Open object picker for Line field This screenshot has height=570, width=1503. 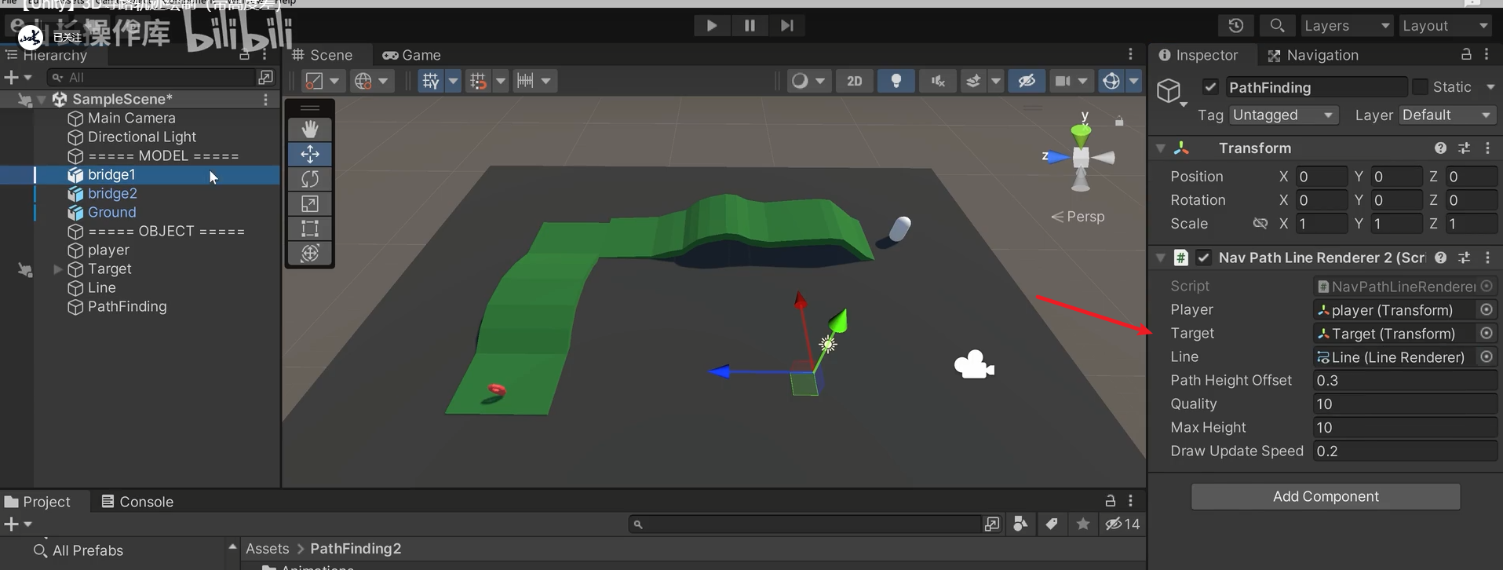click(1487, 356)
